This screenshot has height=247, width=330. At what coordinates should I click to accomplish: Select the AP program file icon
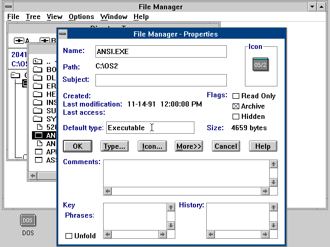click(x=39, y=152)
